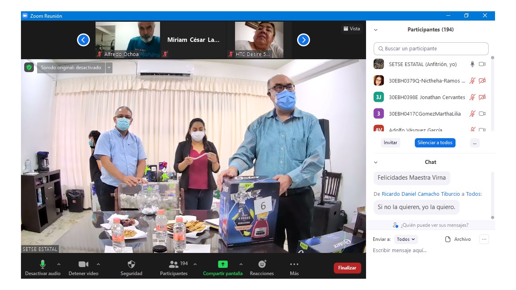Toggle muted mic icon for Nictheha-Ramos
Viewport: 516px width, 290px height.
click(x=472, y=81)
